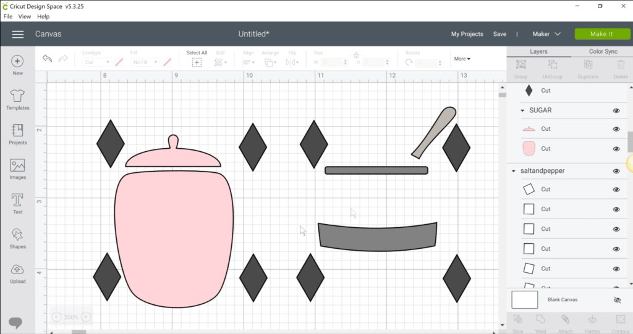Click the size lock icon
Image resolution: width=633 pixels, height=334 pixels.
point(357,55)
